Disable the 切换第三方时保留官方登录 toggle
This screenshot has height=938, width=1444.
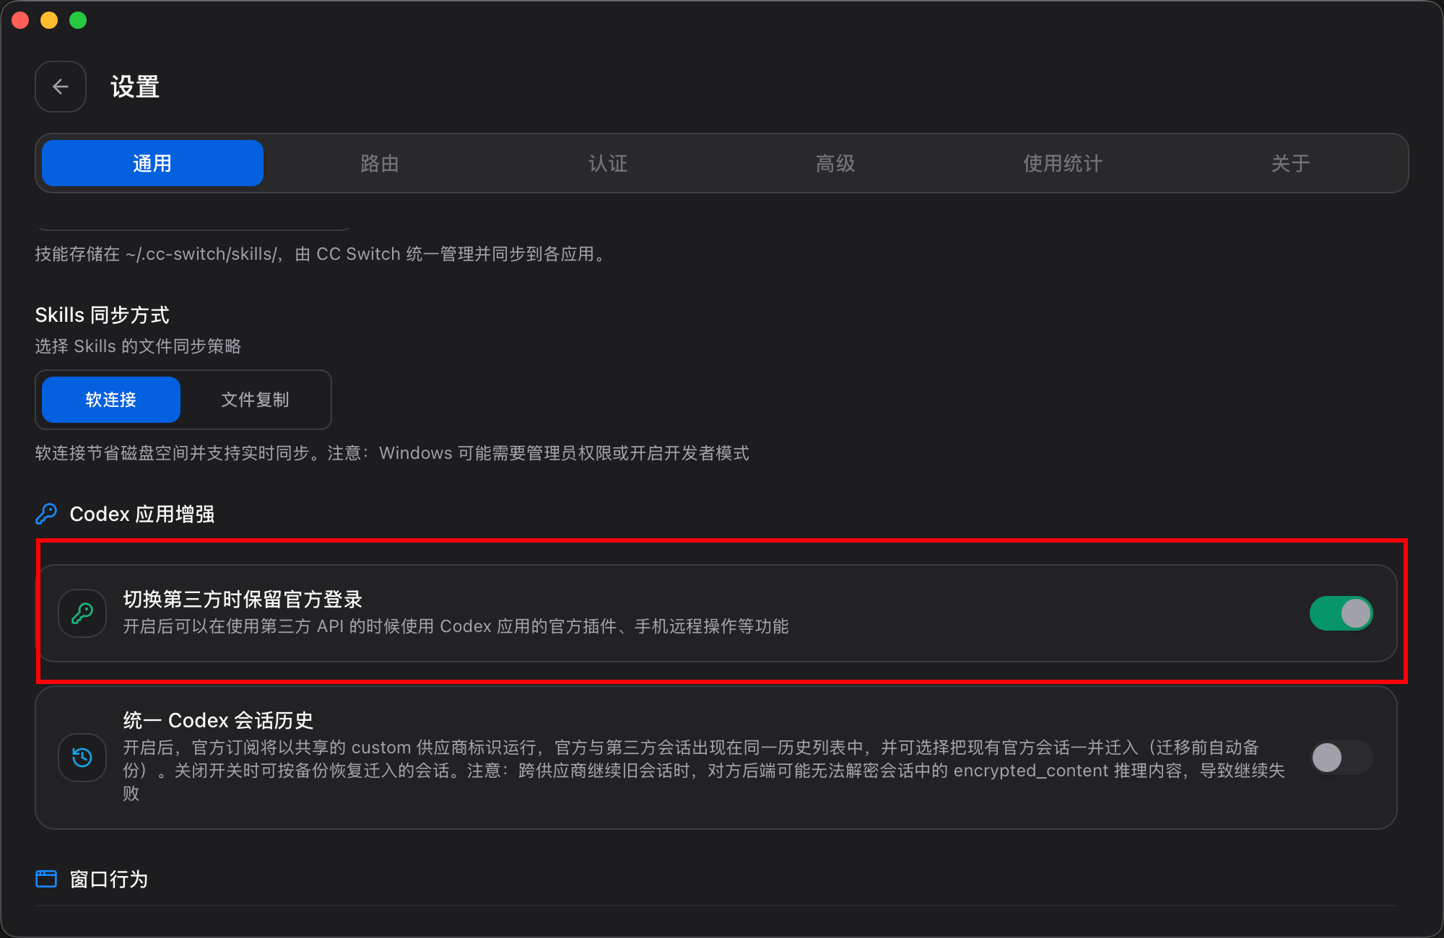click(1341, 613)
